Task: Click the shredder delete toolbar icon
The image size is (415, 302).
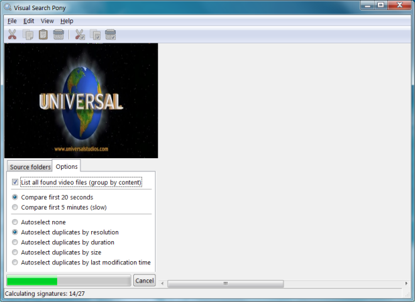Action: point(58,35)
